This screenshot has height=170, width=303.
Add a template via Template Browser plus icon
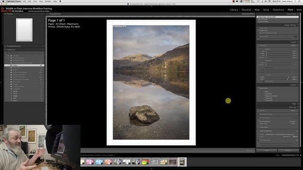click(43, 46)
